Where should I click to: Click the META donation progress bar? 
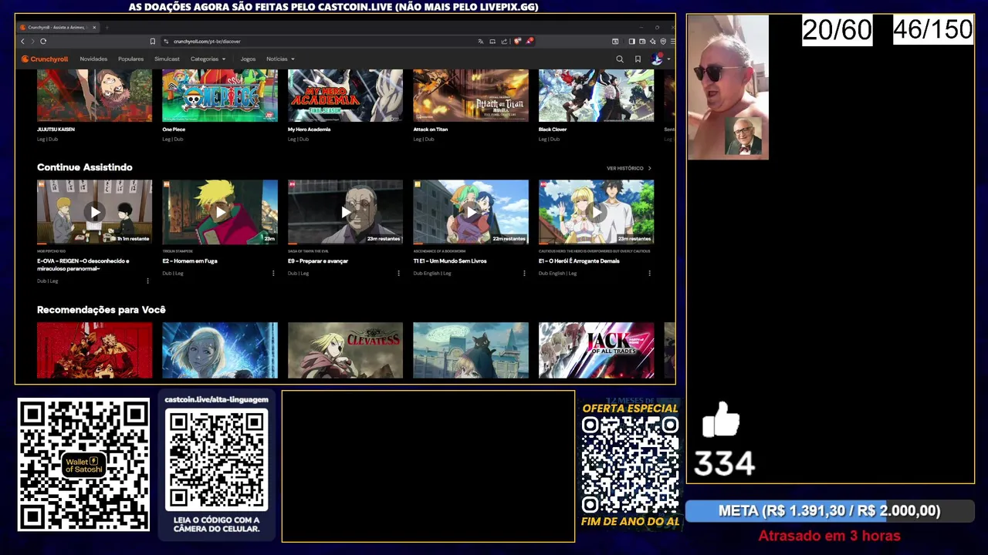tap(830, 511)
